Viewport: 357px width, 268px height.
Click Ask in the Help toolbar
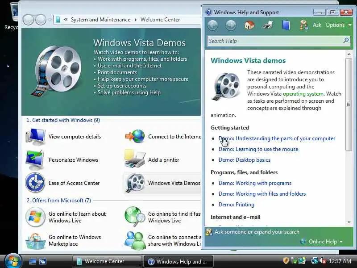pyautogui.click(x=317, y=25)
